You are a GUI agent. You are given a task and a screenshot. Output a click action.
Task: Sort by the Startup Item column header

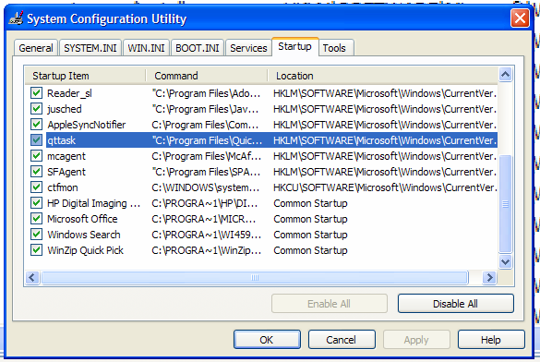click(86, 76)
